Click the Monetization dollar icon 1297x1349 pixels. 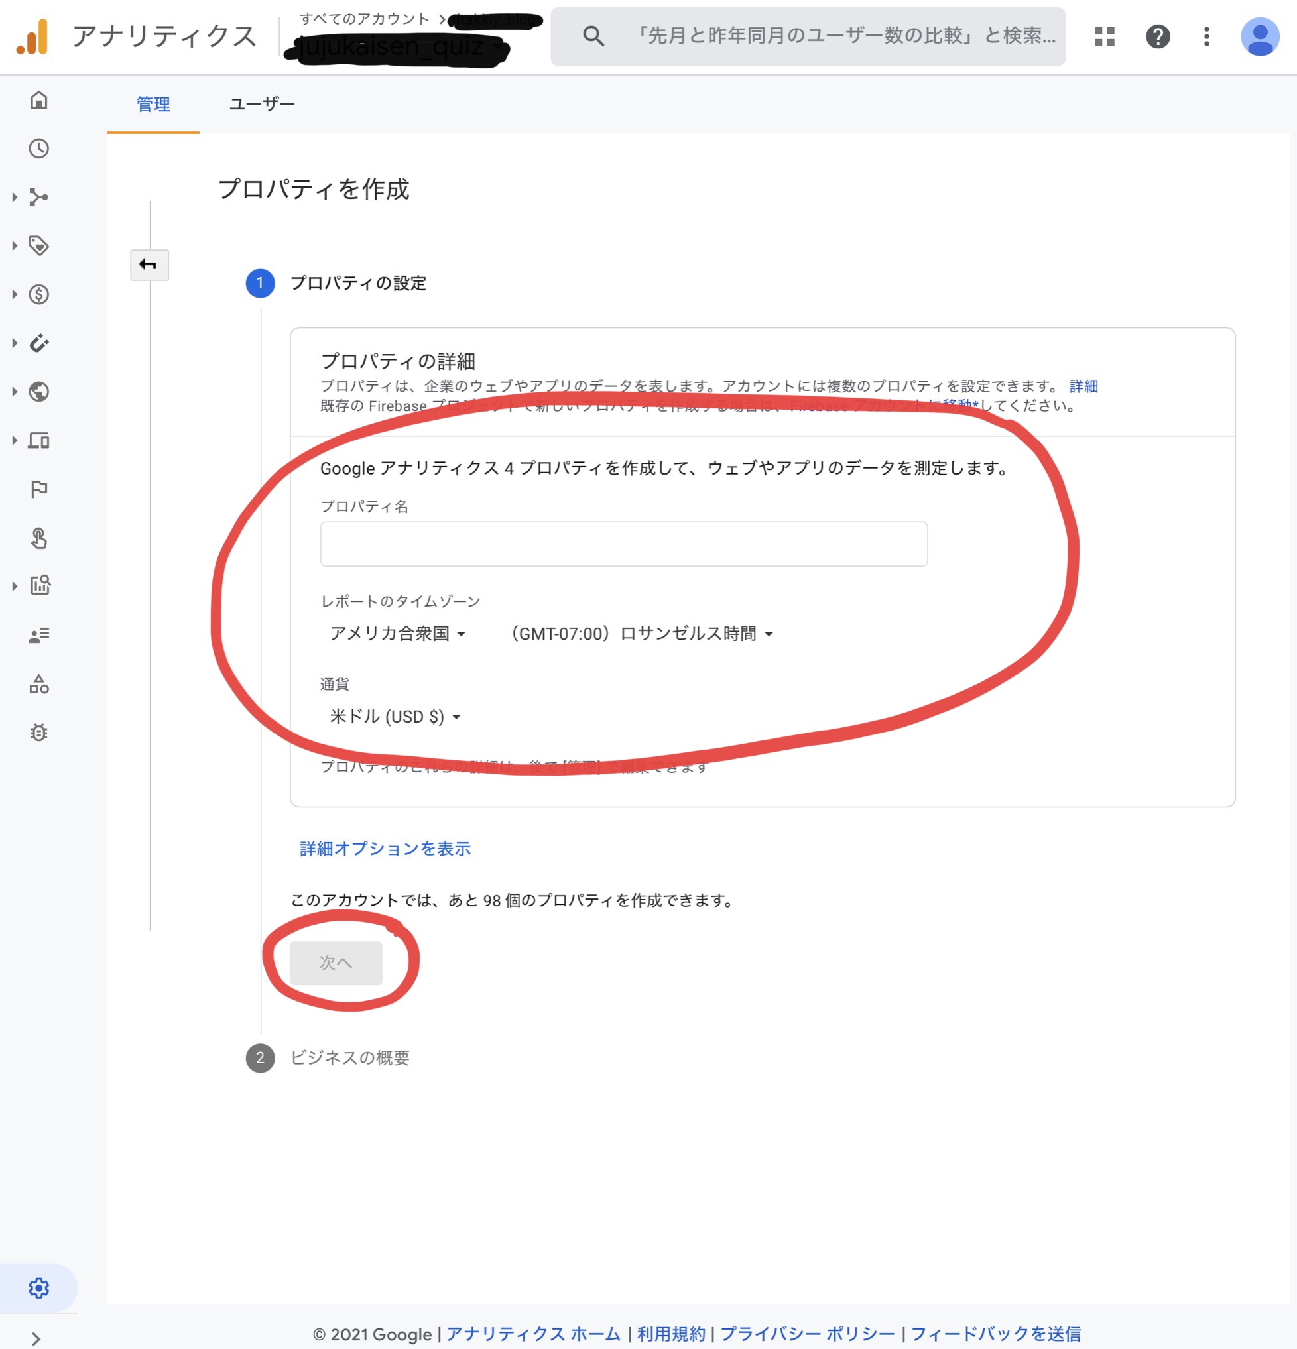point(38,294)
